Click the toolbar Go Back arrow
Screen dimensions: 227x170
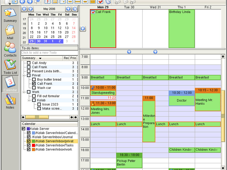point(22,2)
